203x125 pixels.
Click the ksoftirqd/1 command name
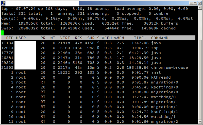(x=164, y=112)
